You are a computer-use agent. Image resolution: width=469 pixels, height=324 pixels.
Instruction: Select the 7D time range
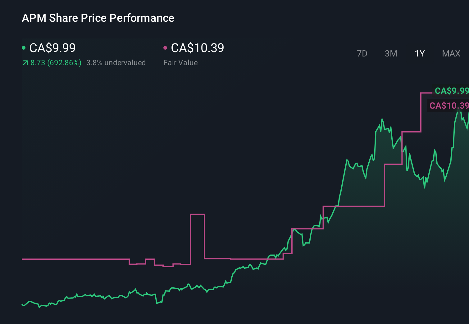(362, 53)
